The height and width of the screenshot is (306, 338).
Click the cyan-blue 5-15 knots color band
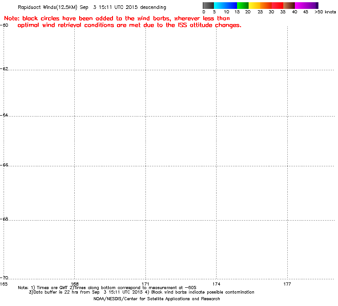(225, 5)
